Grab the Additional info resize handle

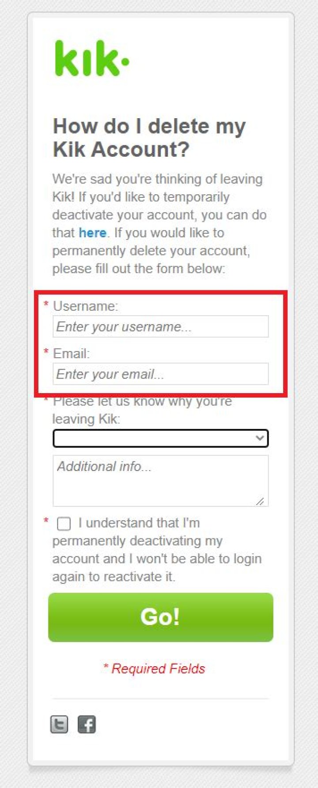[260, 501]
